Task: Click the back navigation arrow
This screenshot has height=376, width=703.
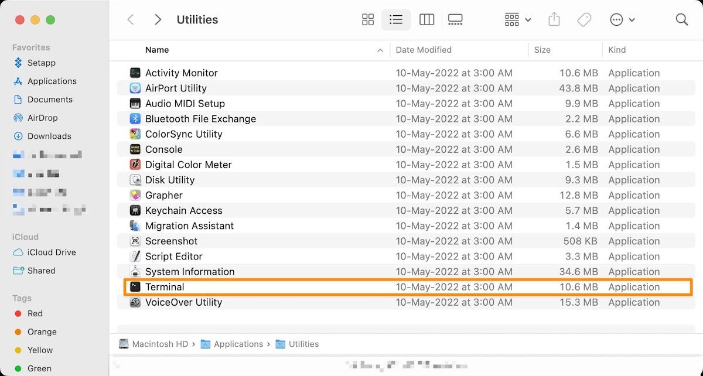Action: [x=131, y=19]
